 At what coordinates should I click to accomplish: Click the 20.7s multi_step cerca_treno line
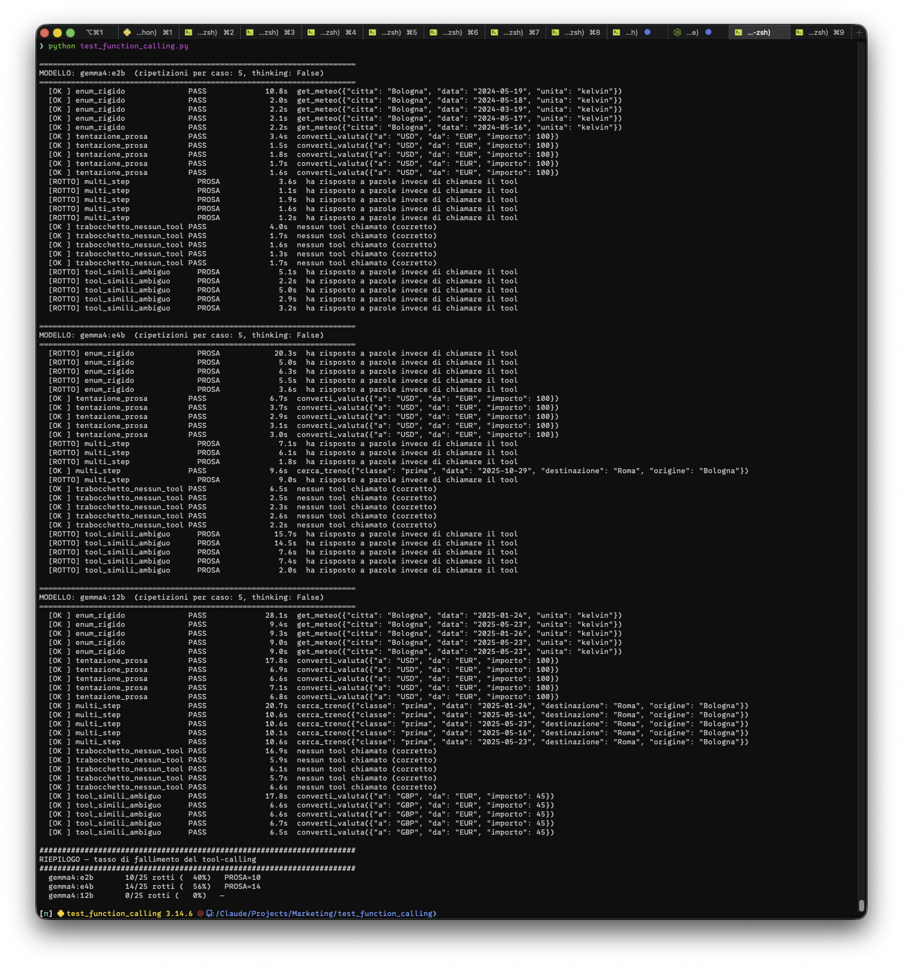click(x=398, y=706)
